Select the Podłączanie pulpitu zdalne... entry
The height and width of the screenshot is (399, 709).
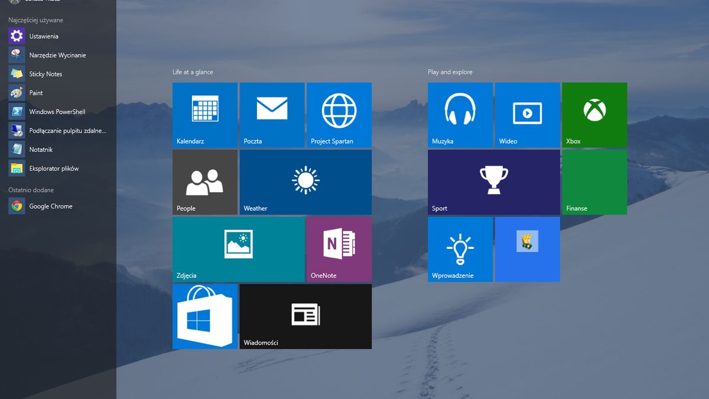coord(68,131)
